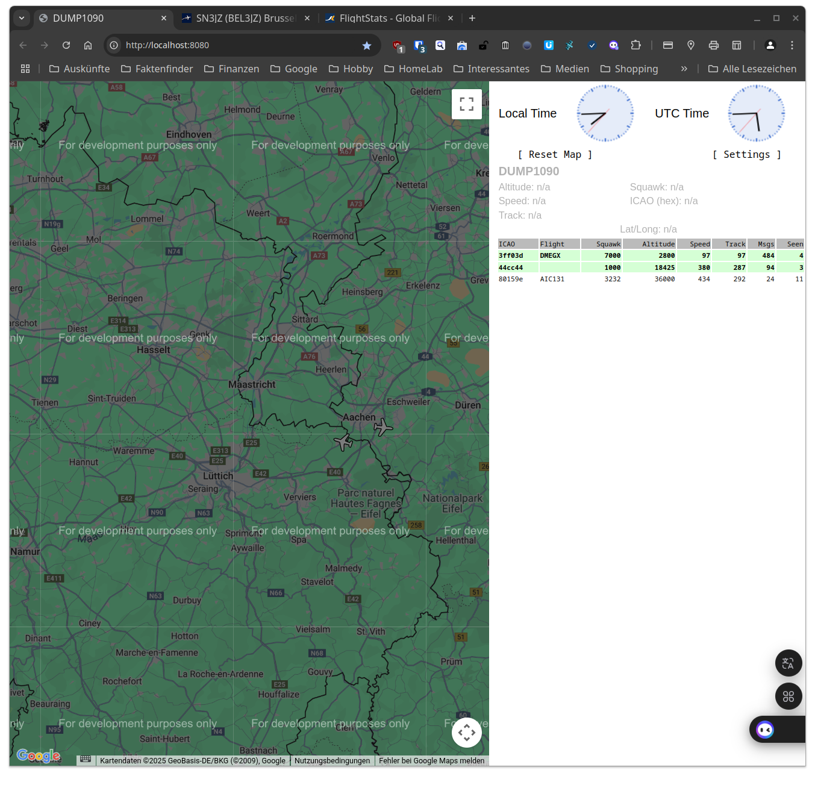The height and width of the screenshot is (785, 815).
Task: Open the purple chat assistant widget
Action: coord(766,730)
